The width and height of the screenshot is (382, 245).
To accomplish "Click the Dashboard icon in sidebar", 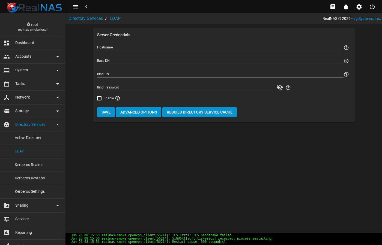I will click(x=7, y=43).
